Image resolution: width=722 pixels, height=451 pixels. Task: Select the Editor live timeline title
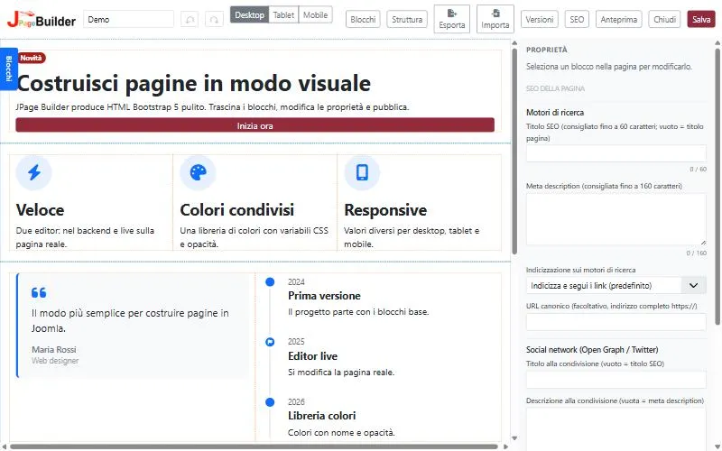tap(312, 355)
